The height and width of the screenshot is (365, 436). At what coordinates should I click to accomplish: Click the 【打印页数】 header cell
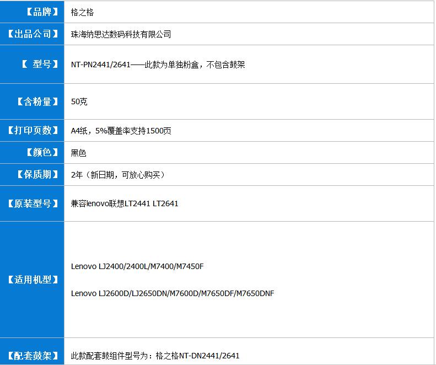click(32, 131)
